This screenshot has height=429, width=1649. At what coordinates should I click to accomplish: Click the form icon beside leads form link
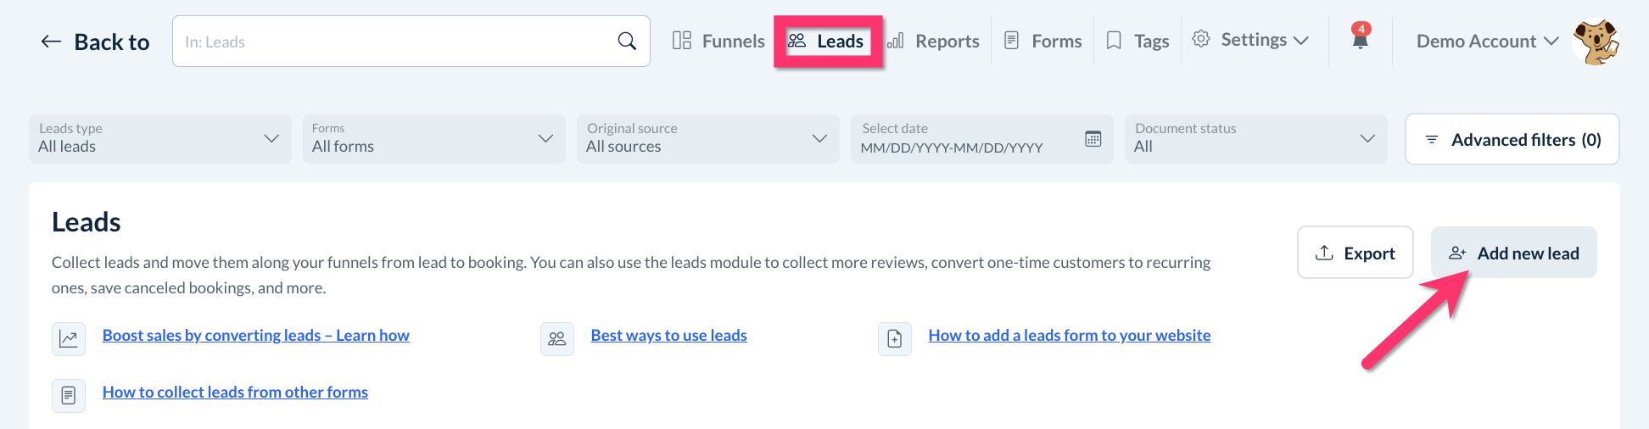[895, 339]
